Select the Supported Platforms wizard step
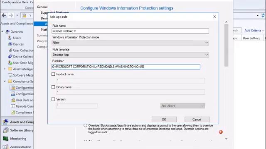Screen dimensions: 266x149 pos(54,12)
